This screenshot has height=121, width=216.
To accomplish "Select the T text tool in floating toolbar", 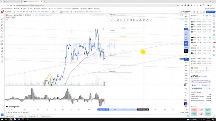I will pyautogui.click(x=128, y=20).
